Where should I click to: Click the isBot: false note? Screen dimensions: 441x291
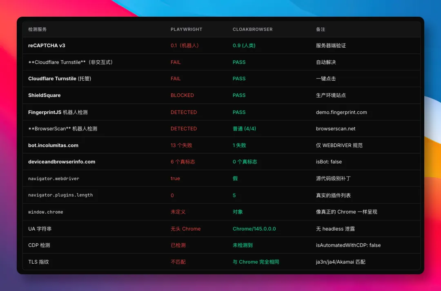click(x=329, y=162)
